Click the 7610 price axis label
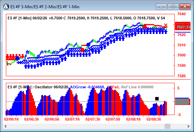Viewport: 194px width, 132px height. [x=182, y=45]
